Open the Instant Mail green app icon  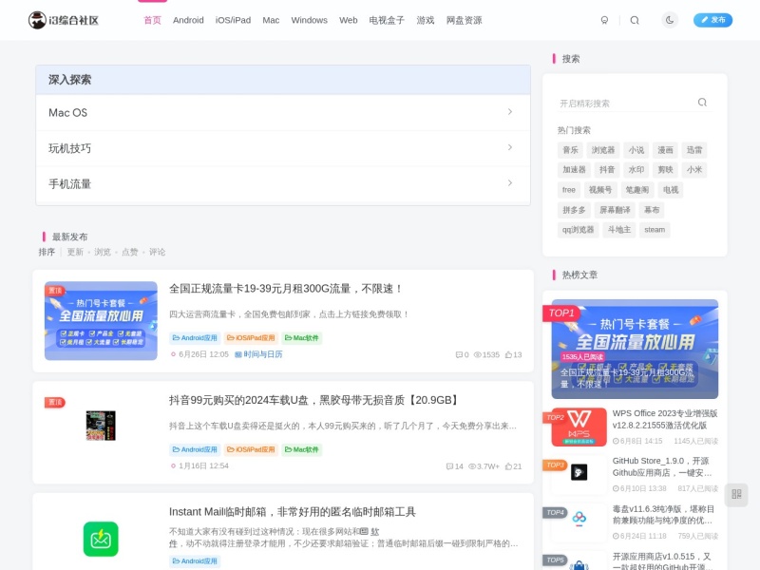tap(101, 539)
